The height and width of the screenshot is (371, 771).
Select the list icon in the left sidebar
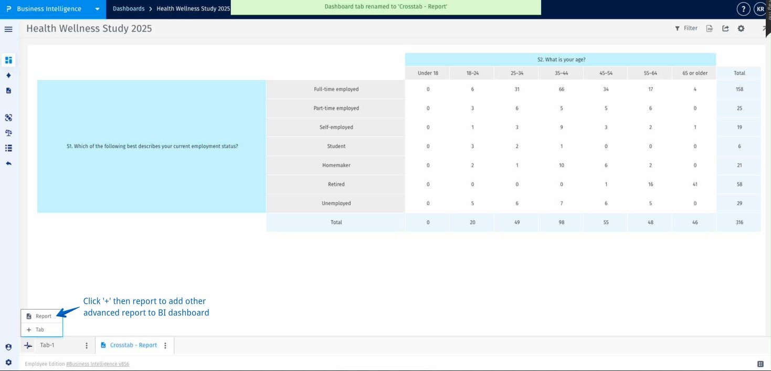coord(8,148)
